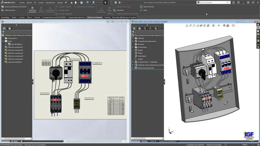Click the filter icon in drawing tree
Image resolution: width=260 pixels, height=146 pixels.
(x=3, y=32)
